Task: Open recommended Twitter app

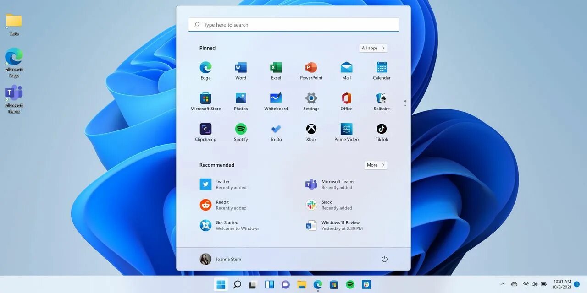Action: point(223,184)
